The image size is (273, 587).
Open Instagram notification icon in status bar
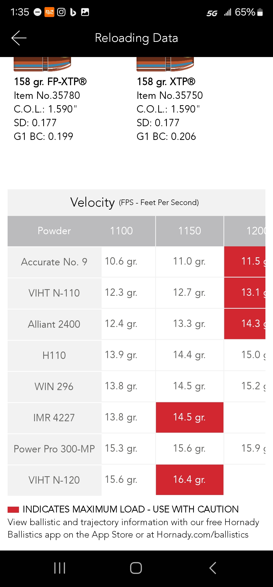point(61,12)
